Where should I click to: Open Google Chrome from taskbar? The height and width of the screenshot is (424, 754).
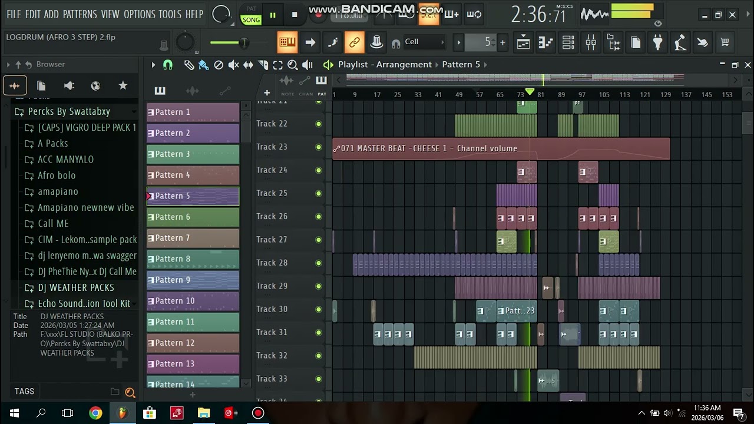point(95,413)
